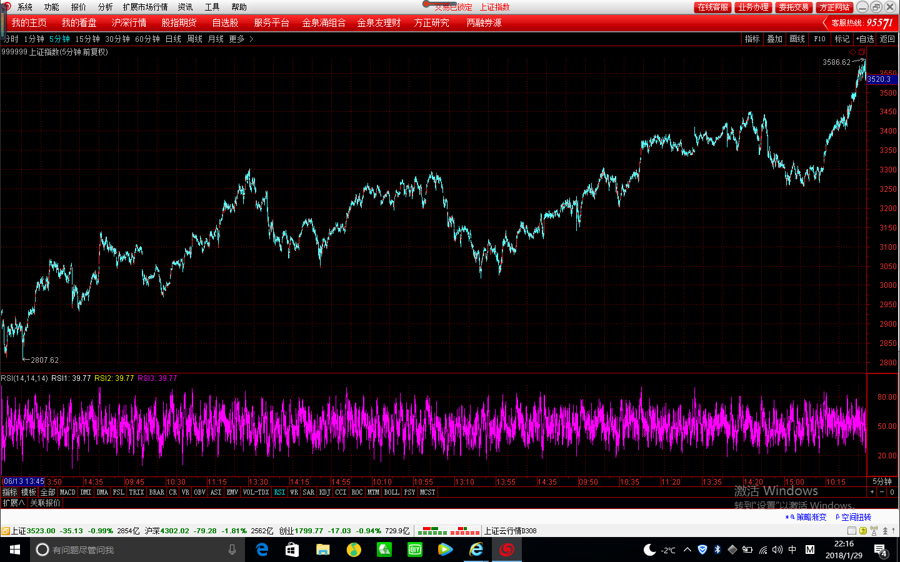This screenshot has height=562, width=900.
Task: Open the status bar list-view icon
Action: coord(852,531)
